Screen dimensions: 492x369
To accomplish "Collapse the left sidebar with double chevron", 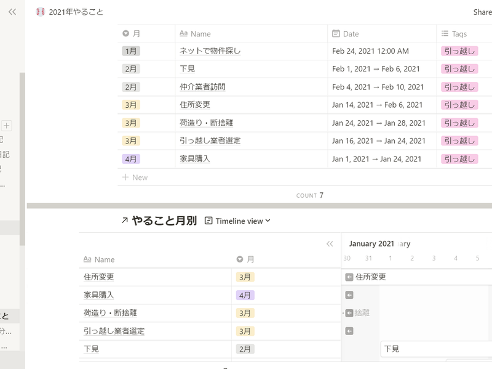I will [x=12, y=12].
